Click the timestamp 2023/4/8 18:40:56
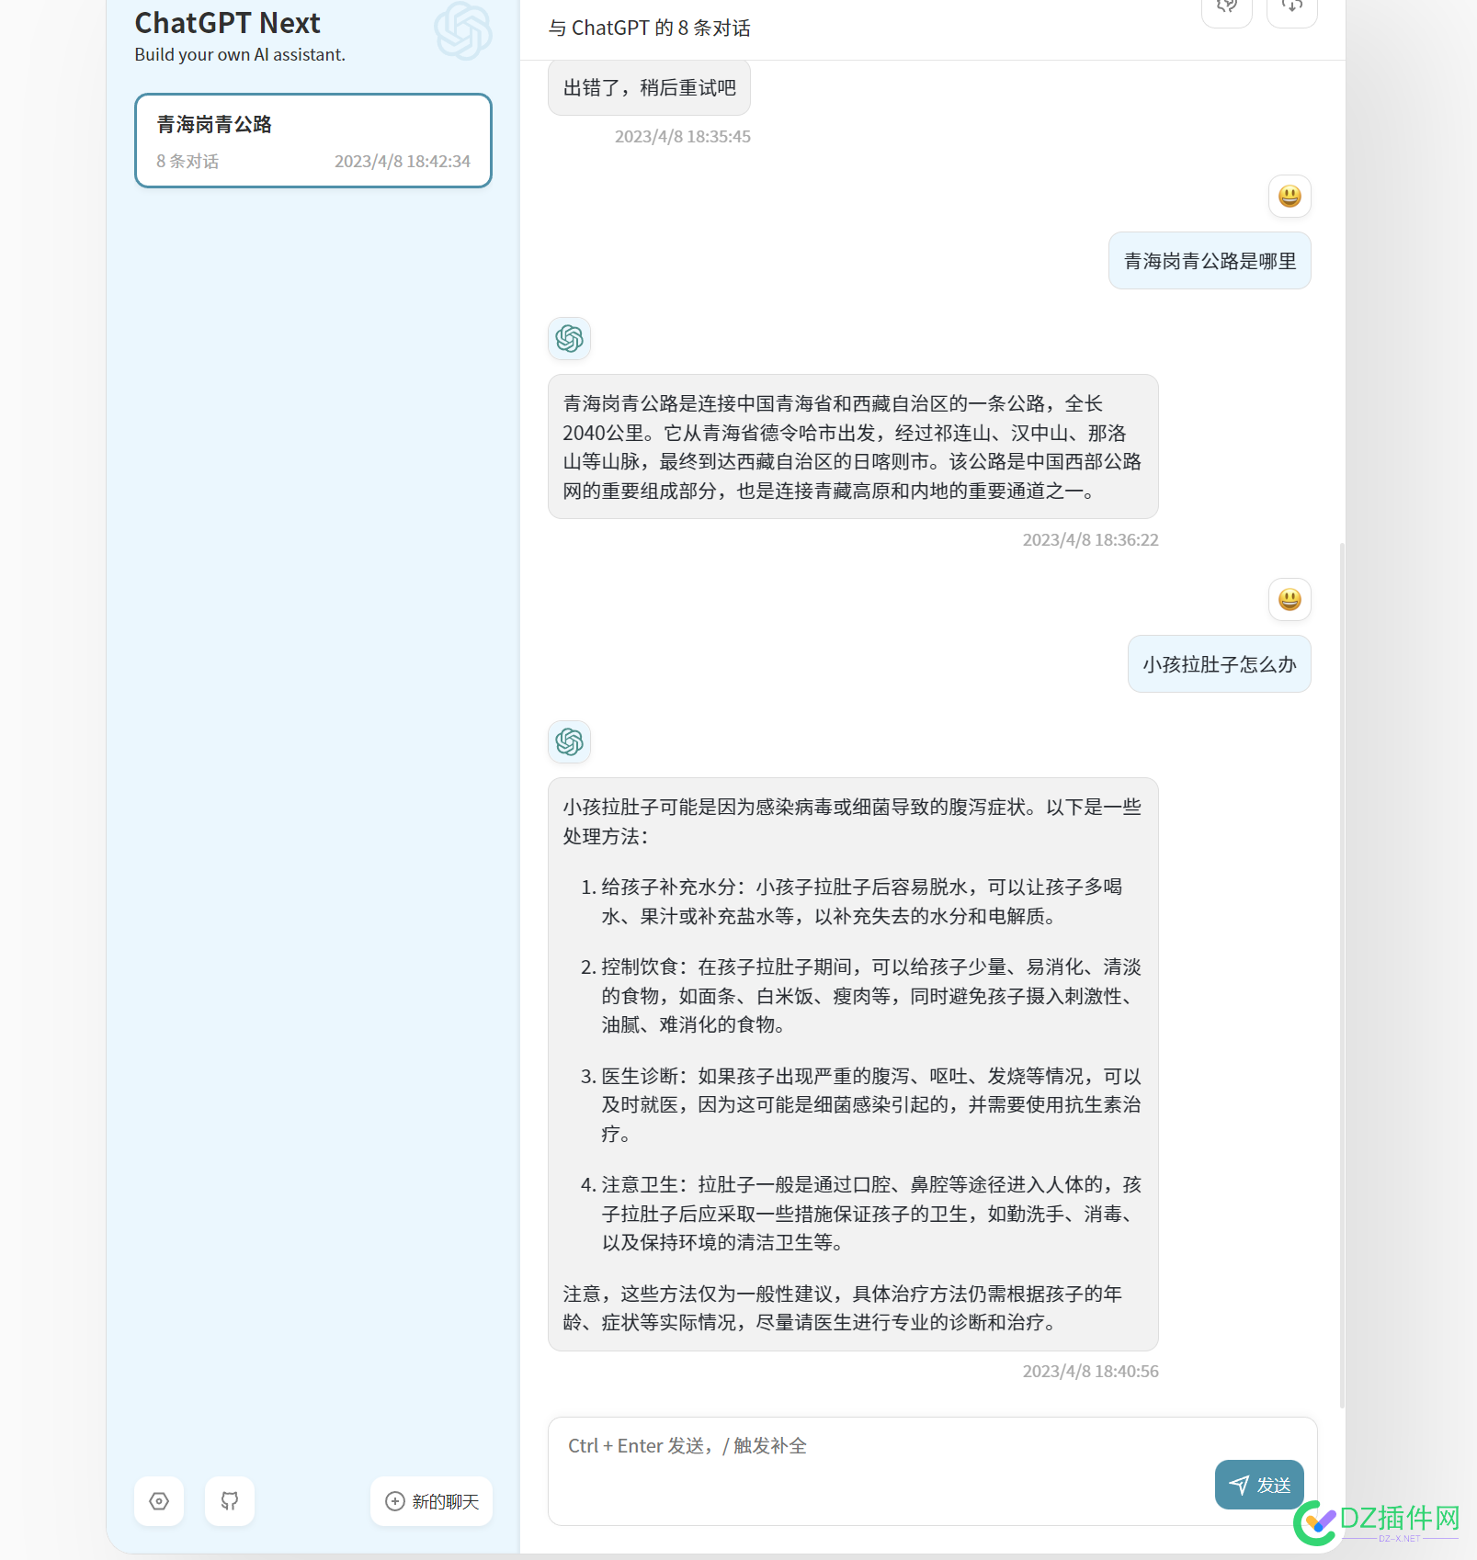This screenshot has height=1560, width=1477. pos(1091,1372)
